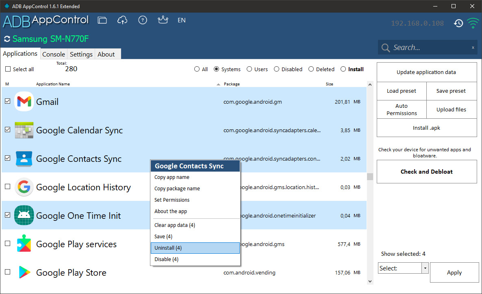Viewport: 482px width, 294px height.
Task: Click the Google Contacts Sync app icon
Action: pyautogui.click(x=24, y=159)
